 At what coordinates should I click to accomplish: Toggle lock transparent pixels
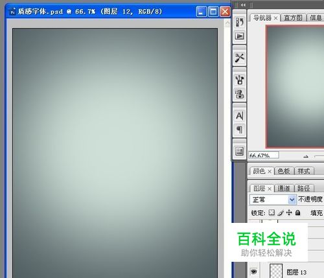272,213
